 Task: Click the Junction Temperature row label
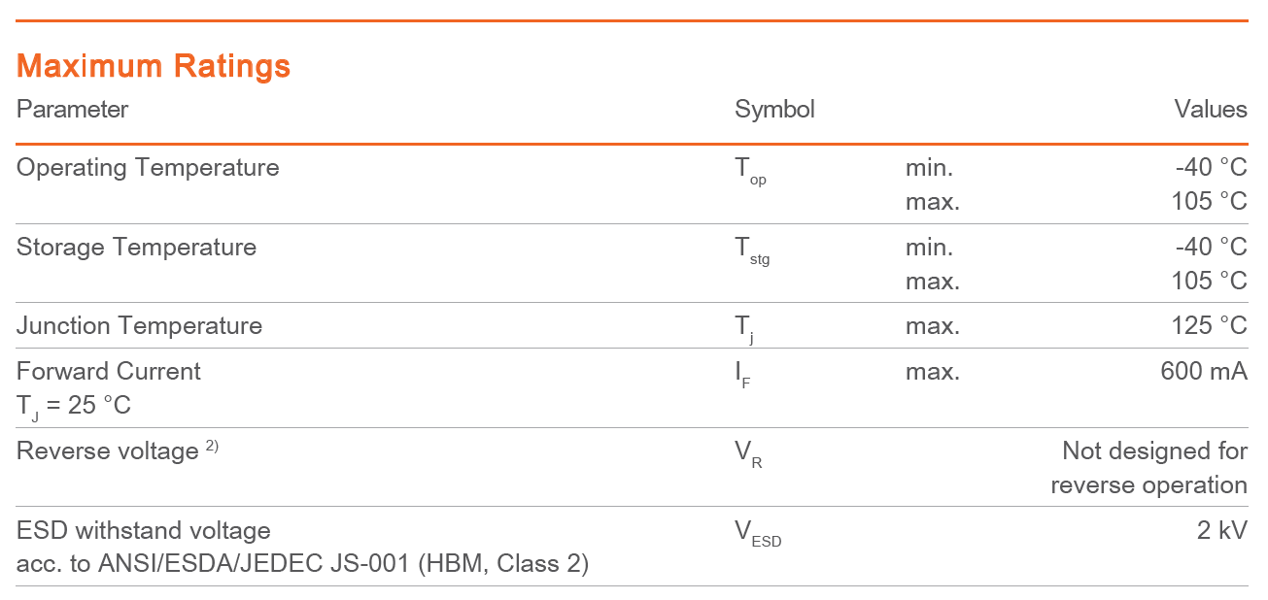coord(139,325)
